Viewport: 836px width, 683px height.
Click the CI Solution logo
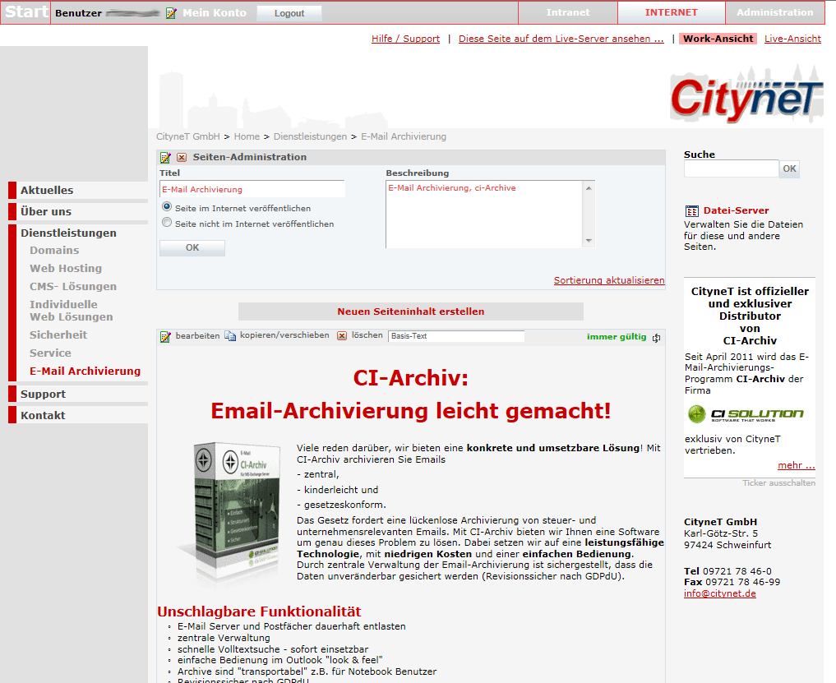746,413
